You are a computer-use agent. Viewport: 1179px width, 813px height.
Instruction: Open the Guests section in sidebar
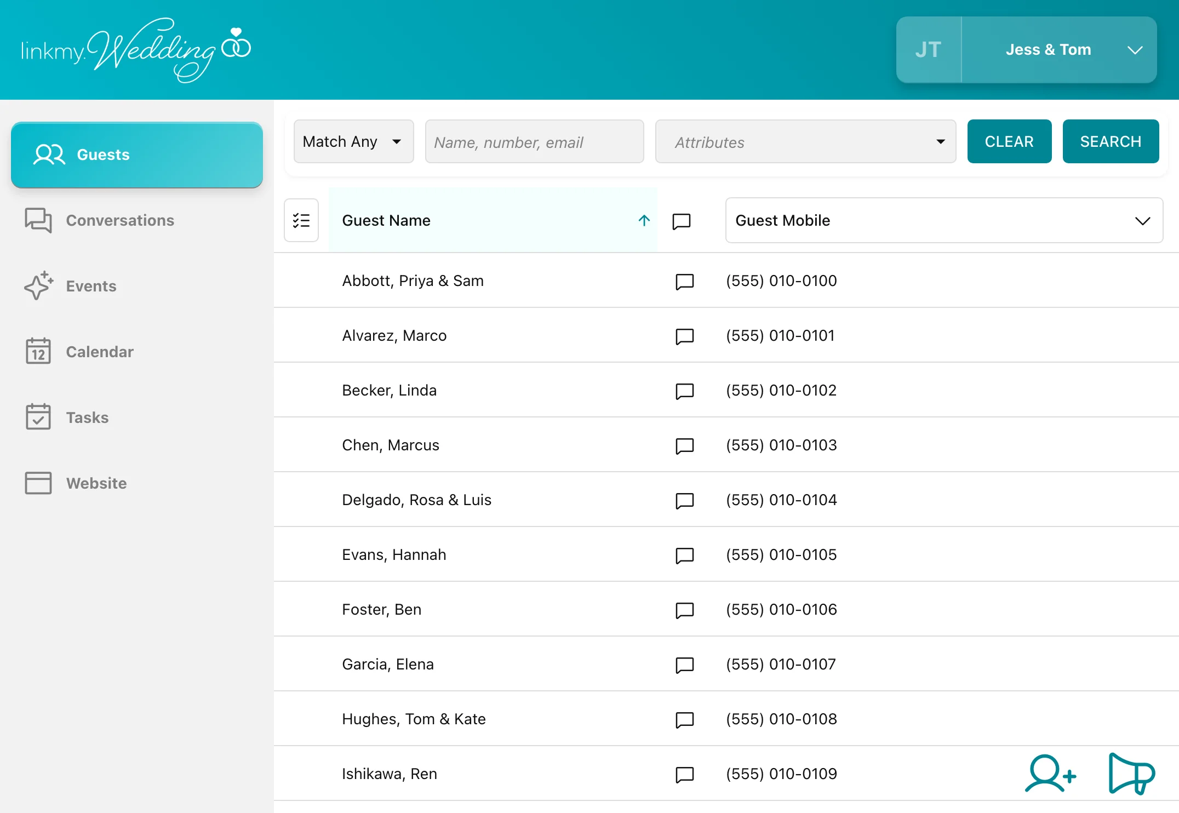pyautogui.click(x=137, y=155)
